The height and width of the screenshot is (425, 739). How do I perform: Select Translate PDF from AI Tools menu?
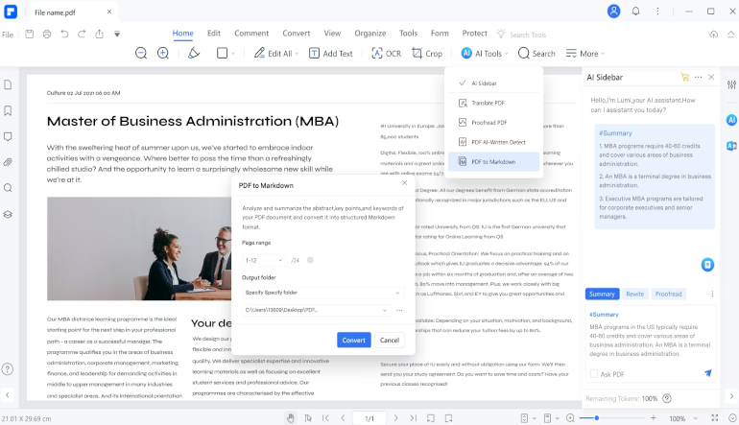[493, 103]
